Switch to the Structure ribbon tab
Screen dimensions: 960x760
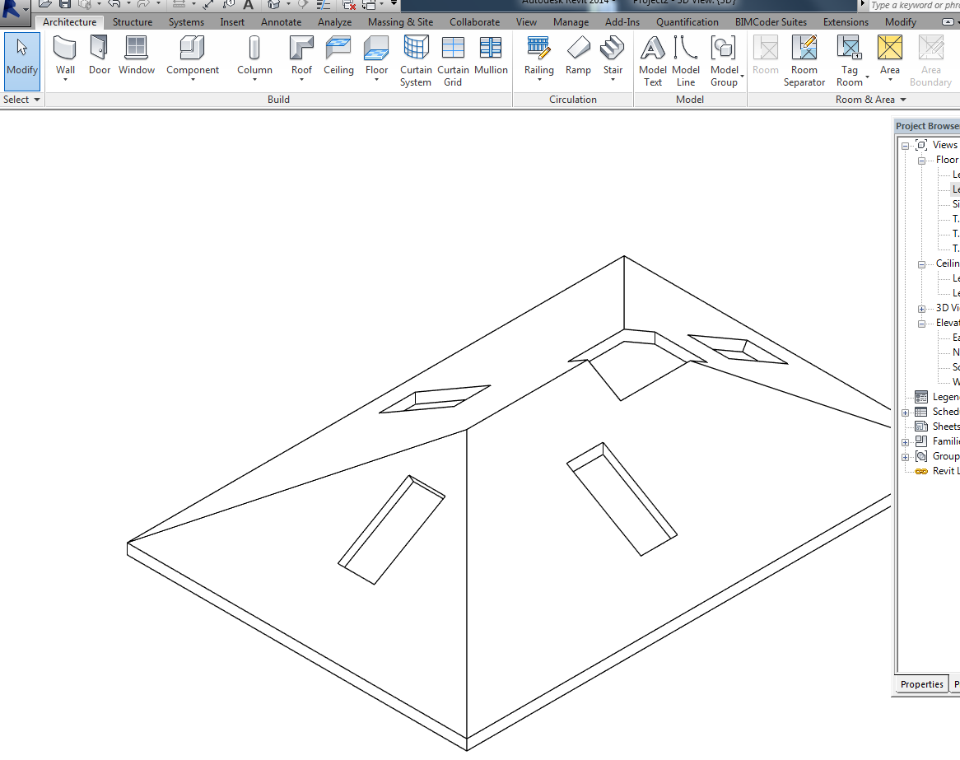click(133, 22)
